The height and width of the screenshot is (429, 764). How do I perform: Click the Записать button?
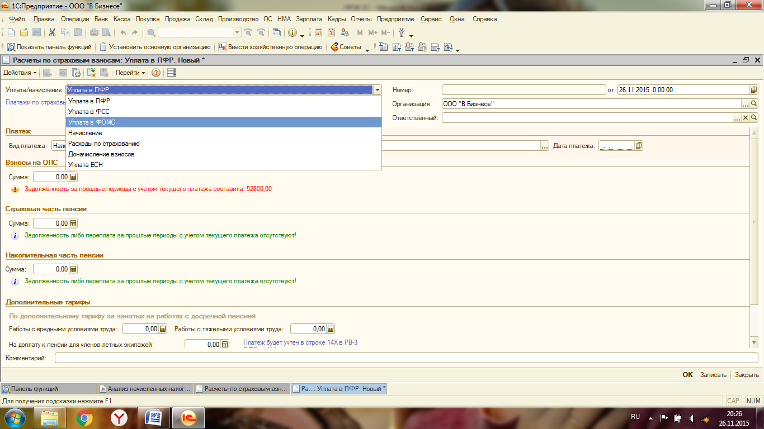click(x=713, y=375)
